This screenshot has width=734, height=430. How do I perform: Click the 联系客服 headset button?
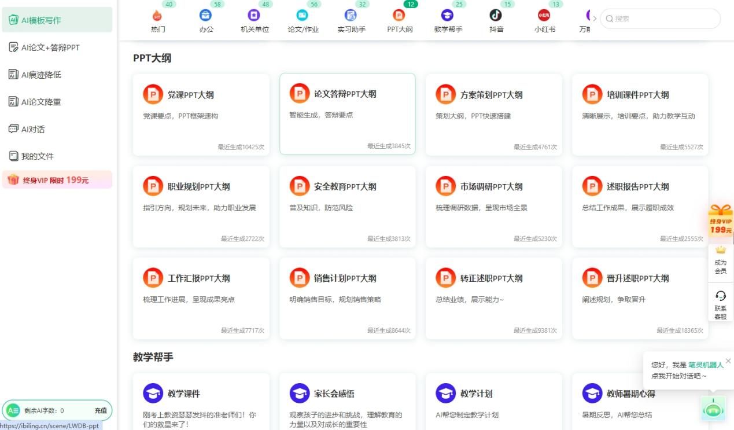coord(720,304)
